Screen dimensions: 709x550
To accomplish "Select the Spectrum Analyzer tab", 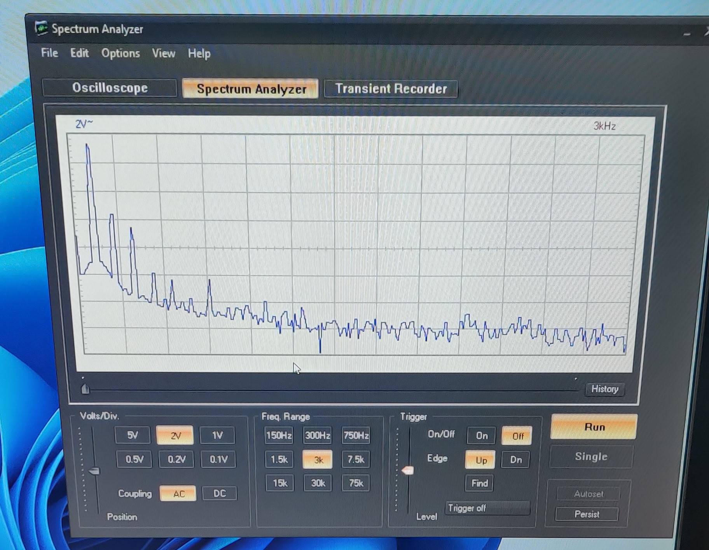I will 251,89.
